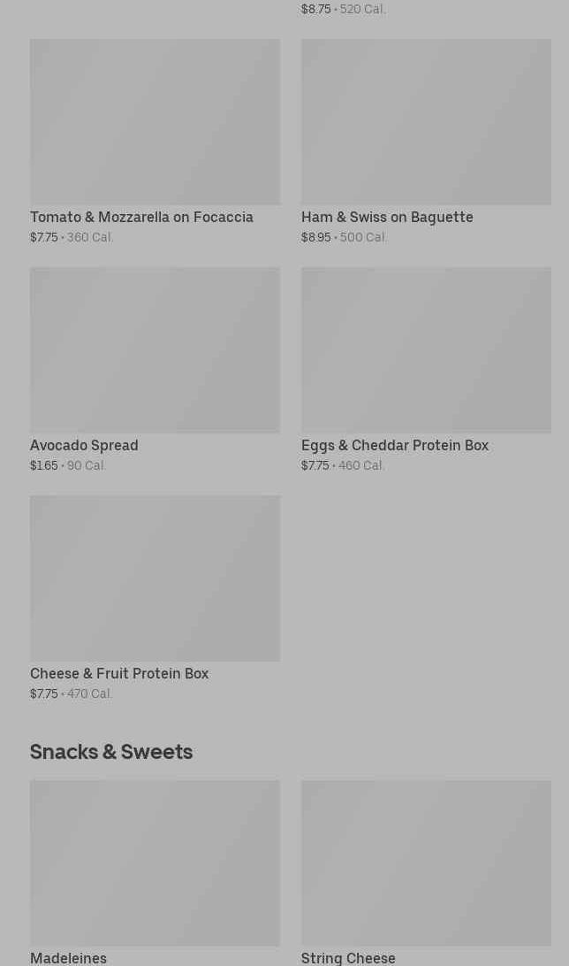
Task: Click the Avocado Spread item name
Action: click(84, 445)
